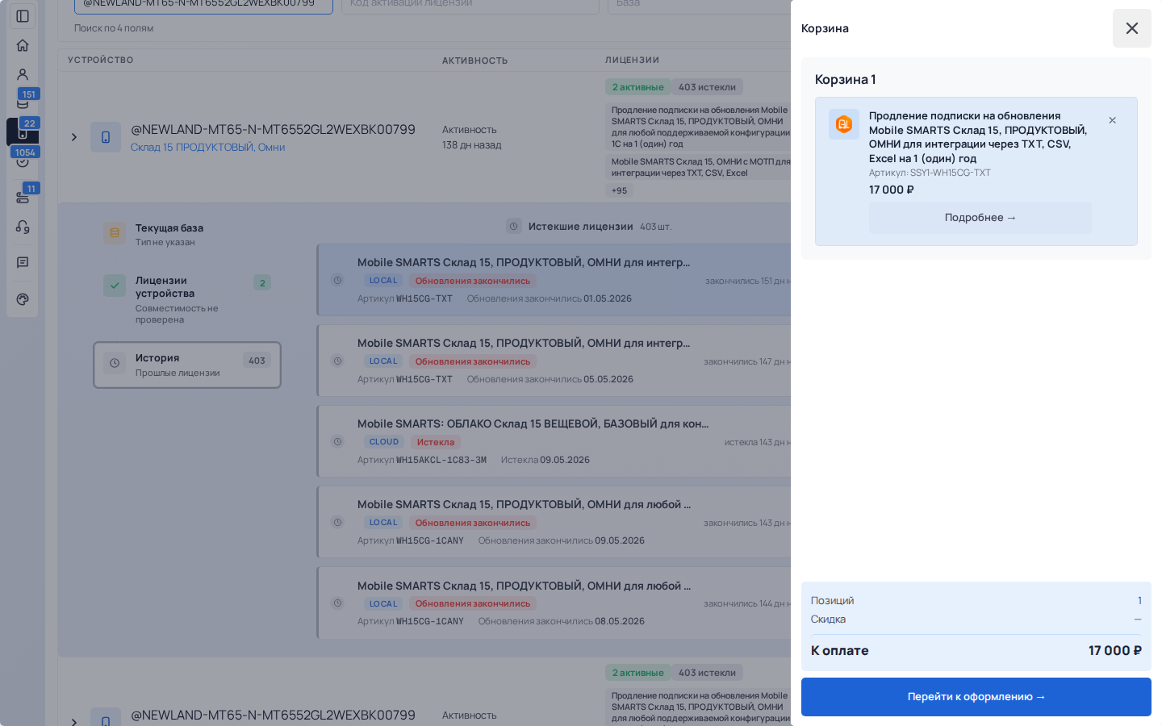Click the К оплате total 17 000 ₽ amount
The height and width of the screenshot is (726, 1162).
coord(1115,651)
